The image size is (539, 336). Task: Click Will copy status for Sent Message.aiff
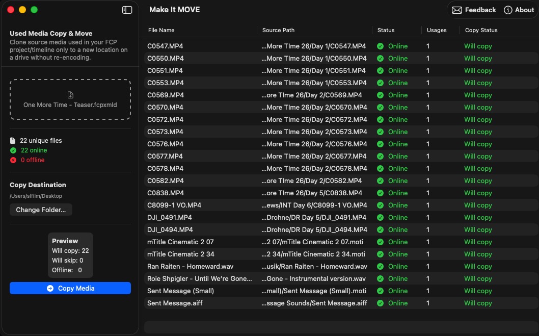coord(478,303)
